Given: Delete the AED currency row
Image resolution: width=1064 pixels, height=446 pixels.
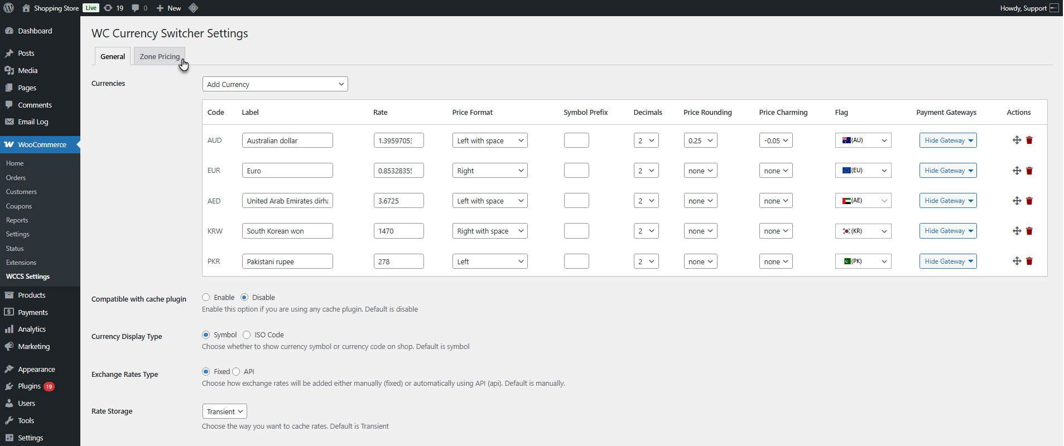Looking at the screenshot, I should (1029, 201).
